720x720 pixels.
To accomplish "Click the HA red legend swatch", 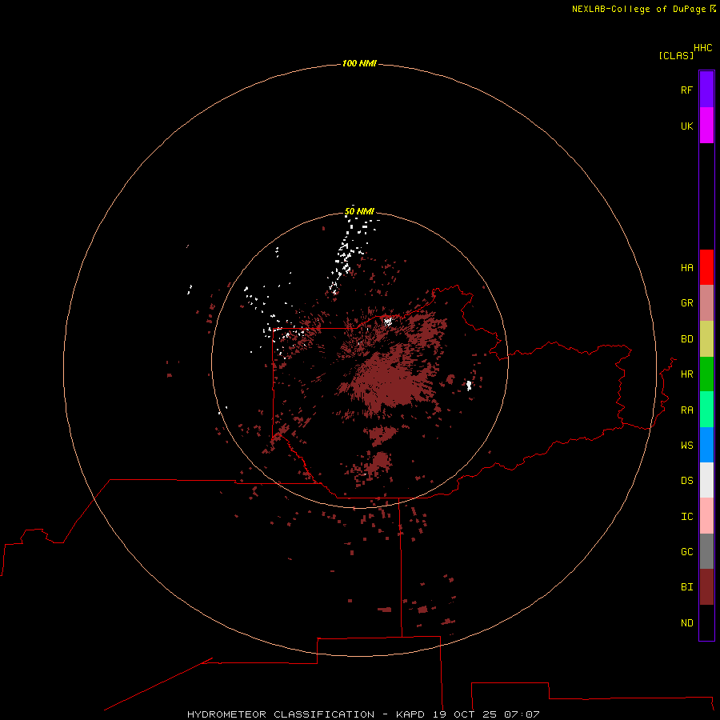I will coord(706,267).
